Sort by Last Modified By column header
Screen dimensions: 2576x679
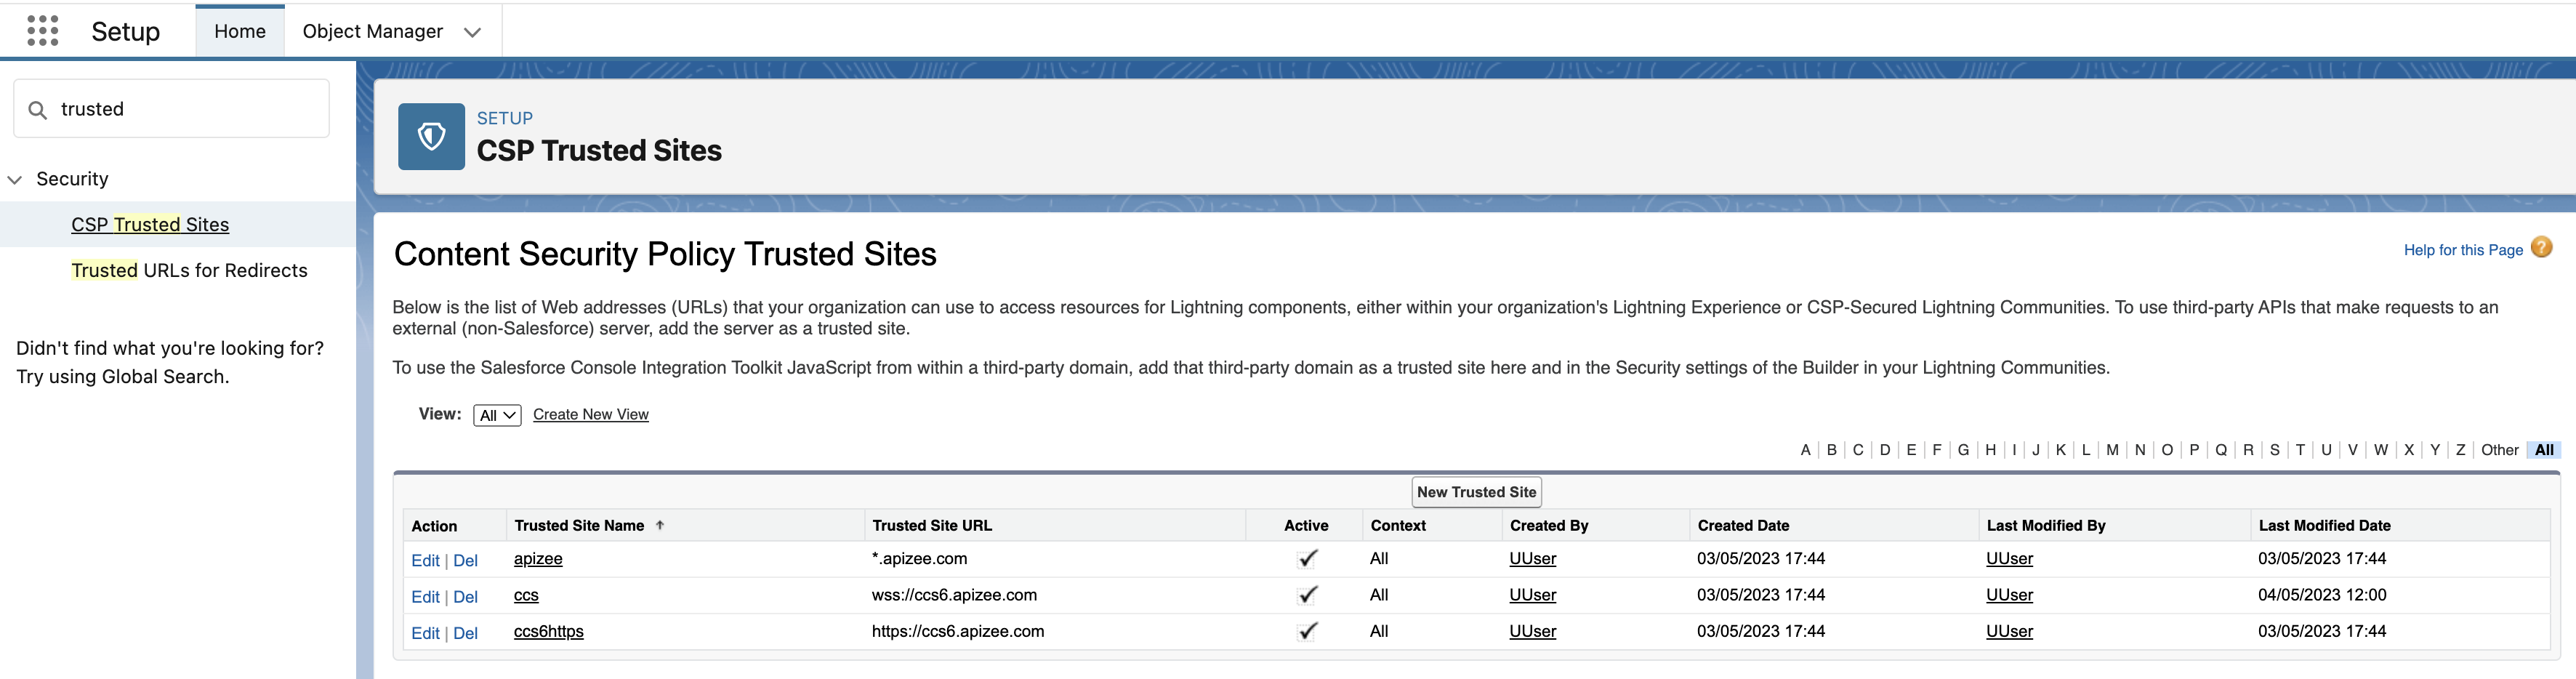pyautogui.click(x=2046, y=525)
